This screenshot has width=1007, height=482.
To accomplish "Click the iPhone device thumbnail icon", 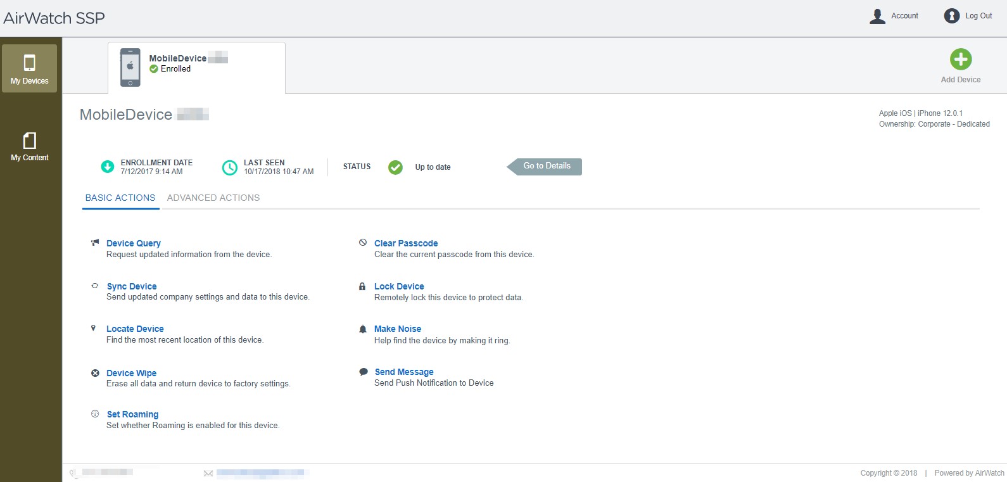I will (130, 67).
